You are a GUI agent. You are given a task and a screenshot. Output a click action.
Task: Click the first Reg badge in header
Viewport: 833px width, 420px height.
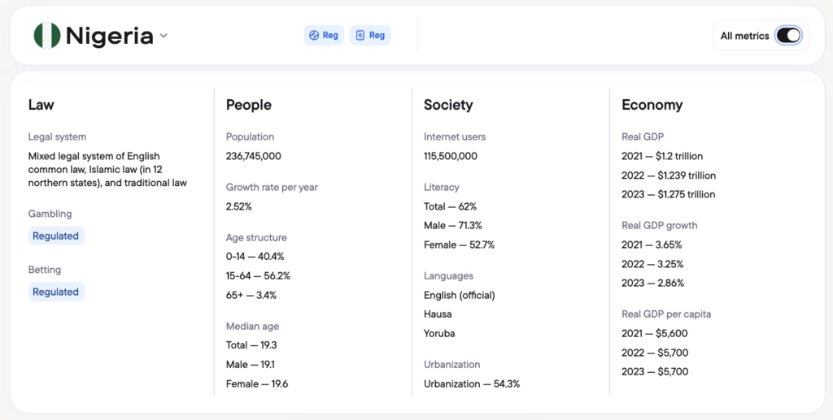pyautogui.click(x=324, y=35)
